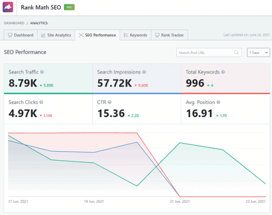Click the 23 Jun, 2021 axis label

[255, 202]
